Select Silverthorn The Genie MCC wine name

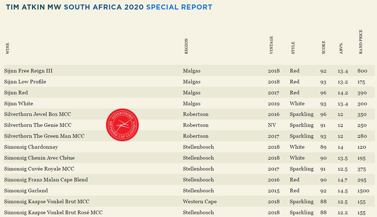[x=38, y=125]
